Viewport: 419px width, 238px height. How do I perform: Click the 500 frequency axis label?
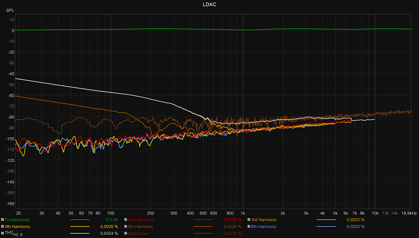click(203, 213)
